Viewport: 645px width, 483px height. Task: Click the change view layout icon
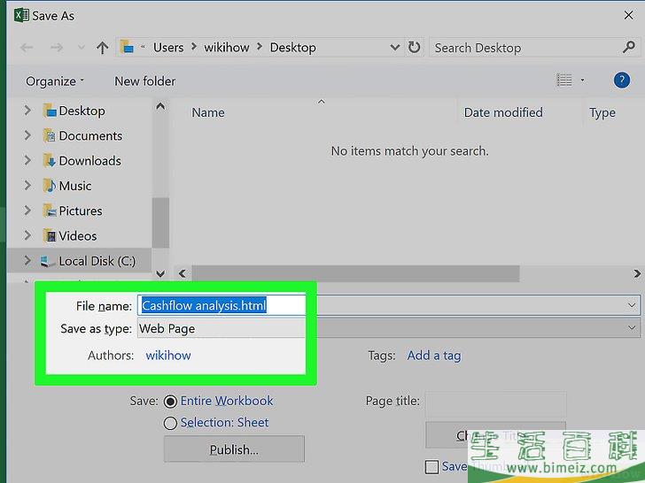(x=564, y=80)
